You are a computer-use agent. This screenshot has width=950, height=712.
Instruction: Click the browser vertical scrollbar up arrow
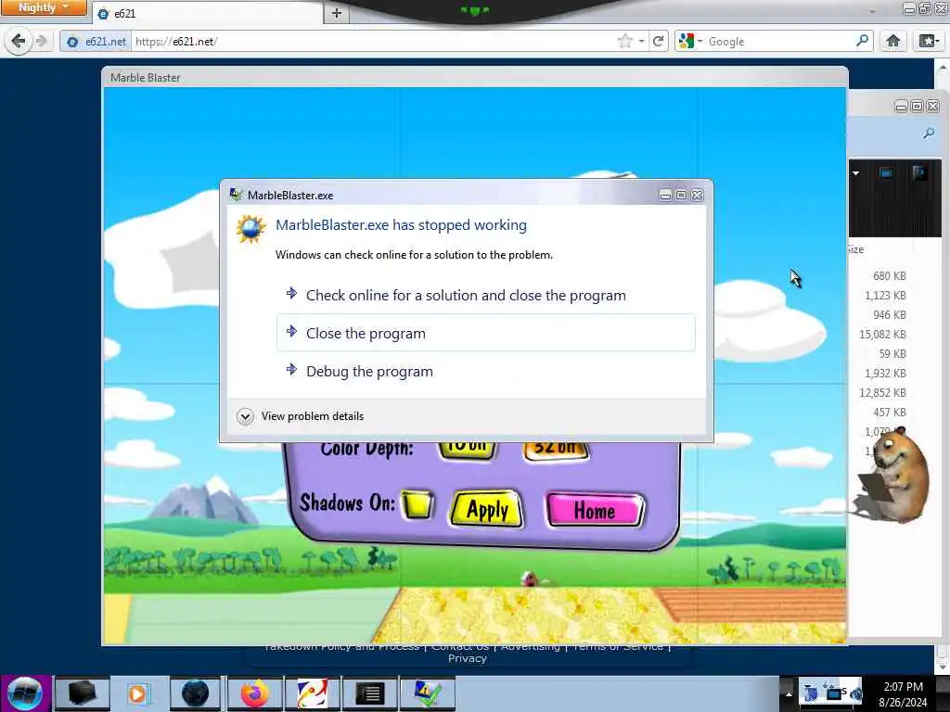point(943,65)
